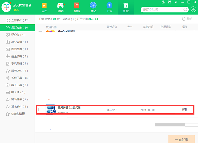Sort by 安装时间 column header
Viewport: 198px width, 143px height.
[148, 27]
